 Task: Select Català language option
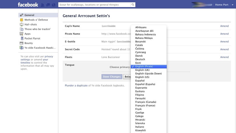149,45
